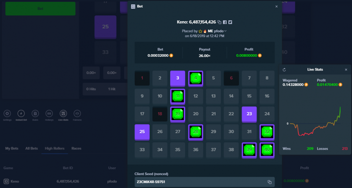
Task: Click the green Bet button
Action: click(x=40, y=8)
